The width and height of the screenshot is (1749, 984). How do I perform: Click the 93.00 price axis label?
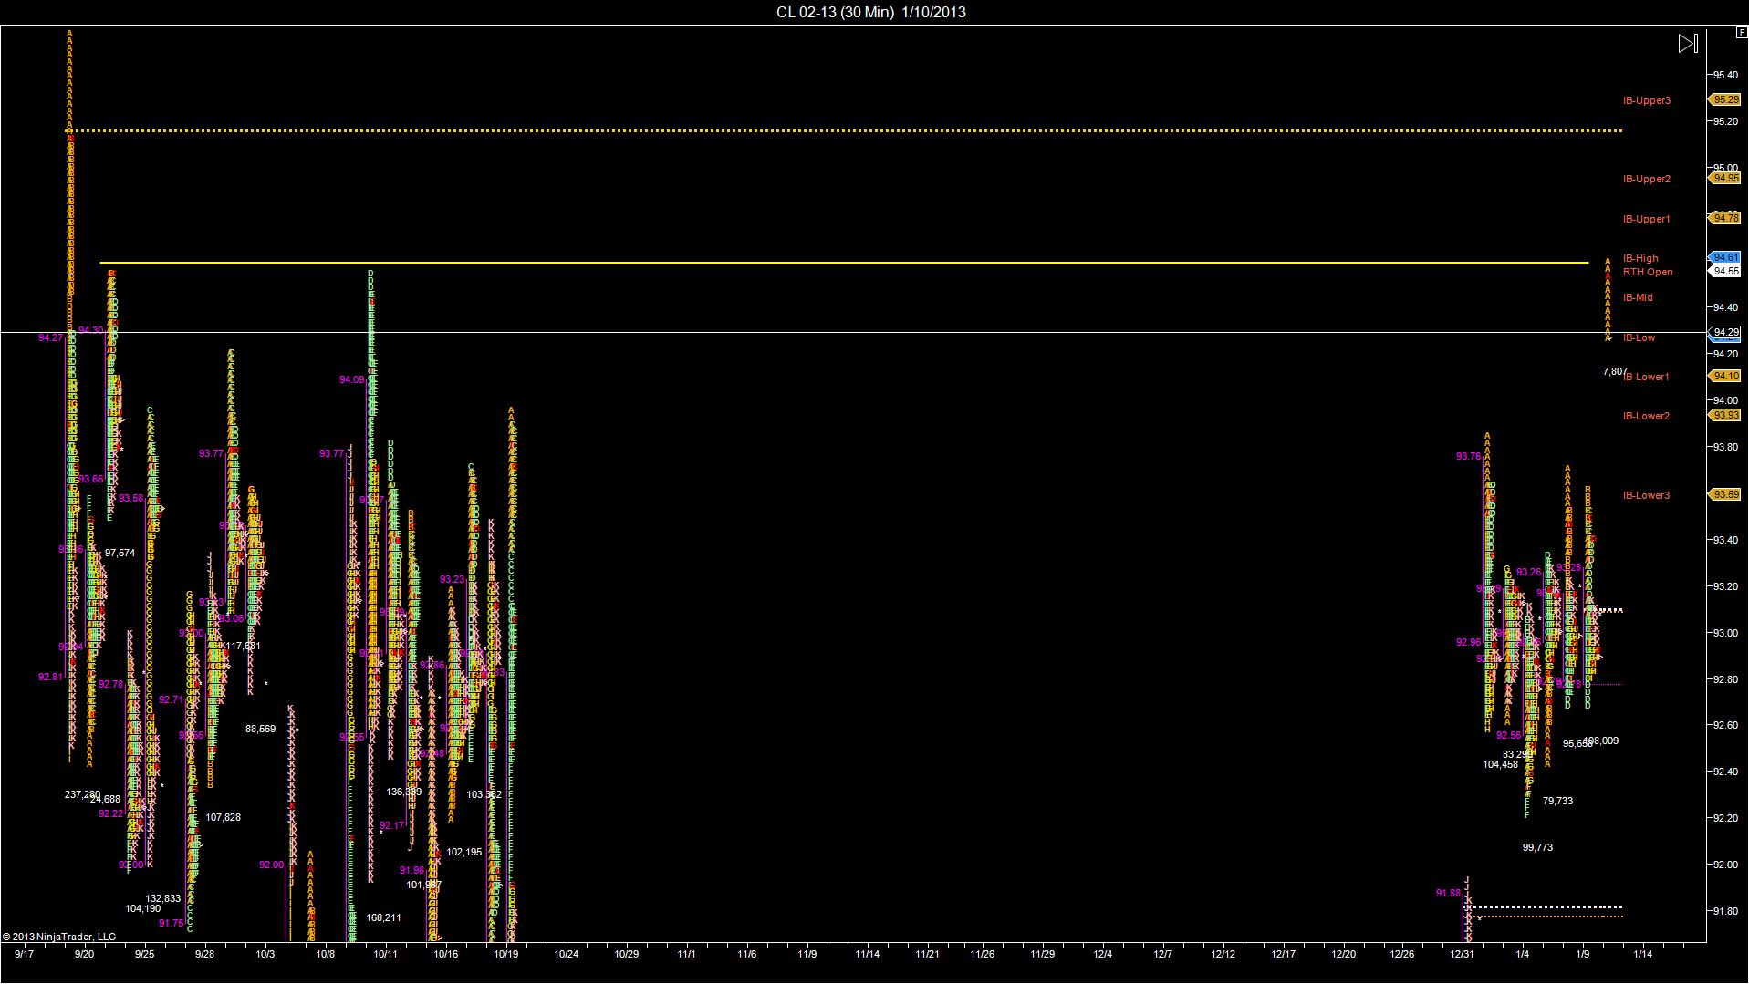(x=1724, y=633)
